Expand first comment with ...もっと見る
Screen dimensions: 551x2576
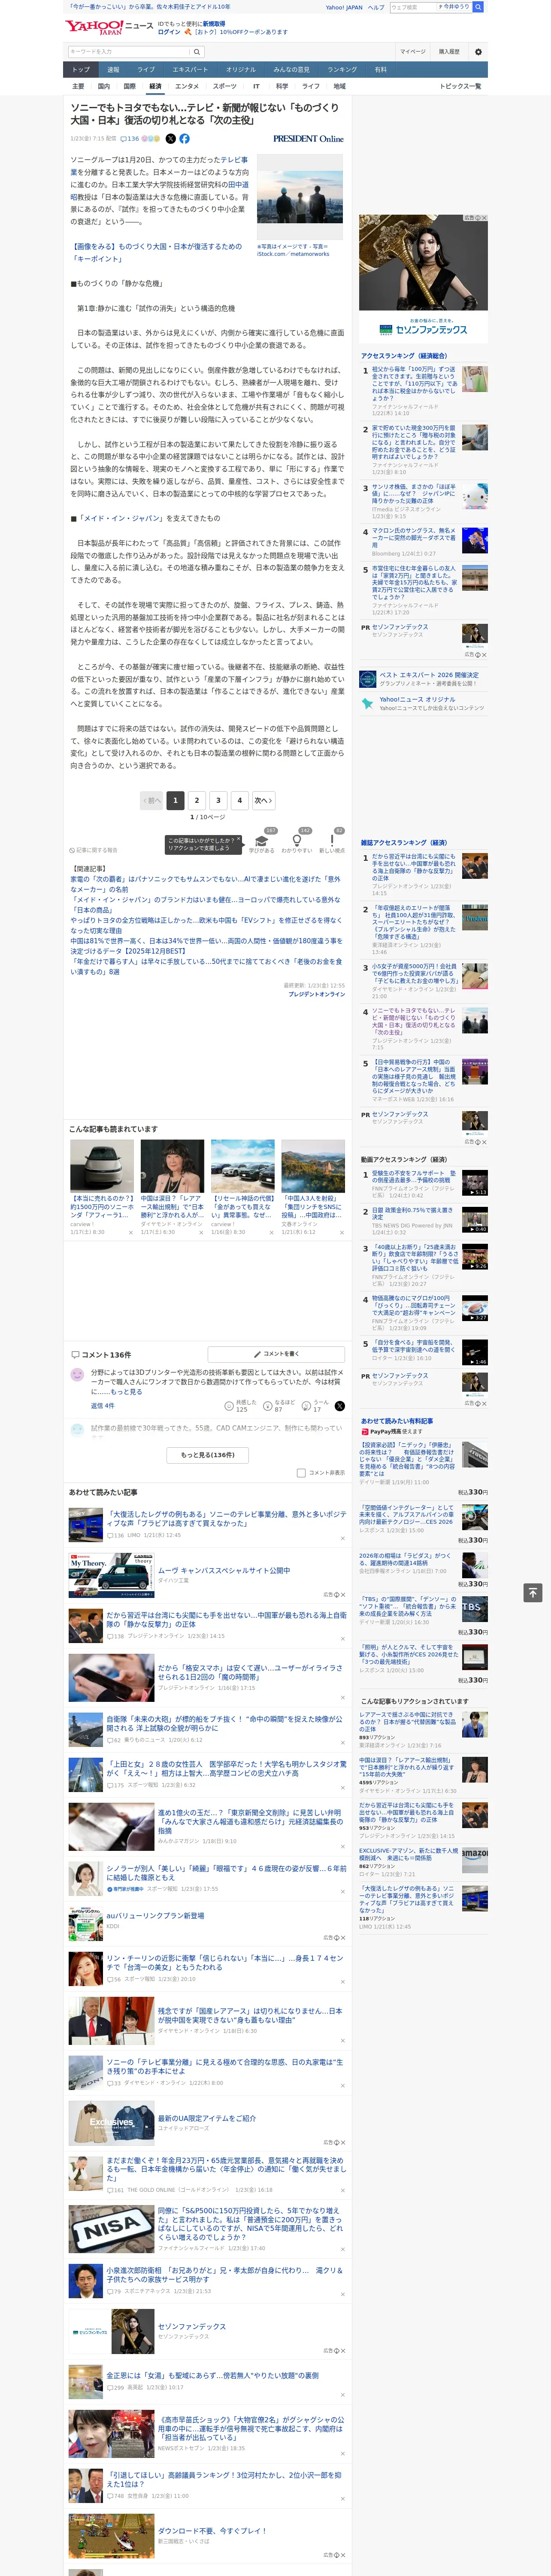pos(126,1392)
